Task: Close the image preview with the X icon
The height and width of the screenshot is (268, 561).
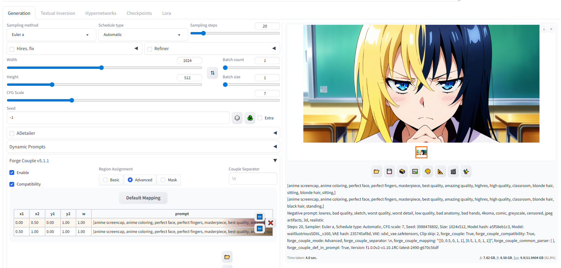Action: pos(551,29)
